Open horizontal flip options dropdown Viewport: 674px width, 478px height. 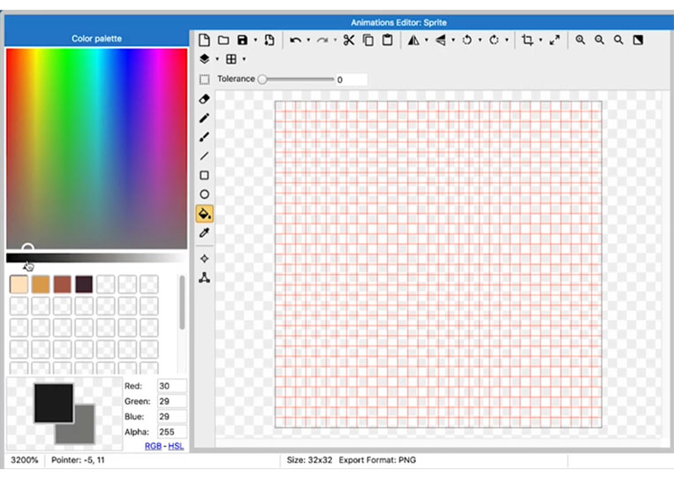point(427,41)
